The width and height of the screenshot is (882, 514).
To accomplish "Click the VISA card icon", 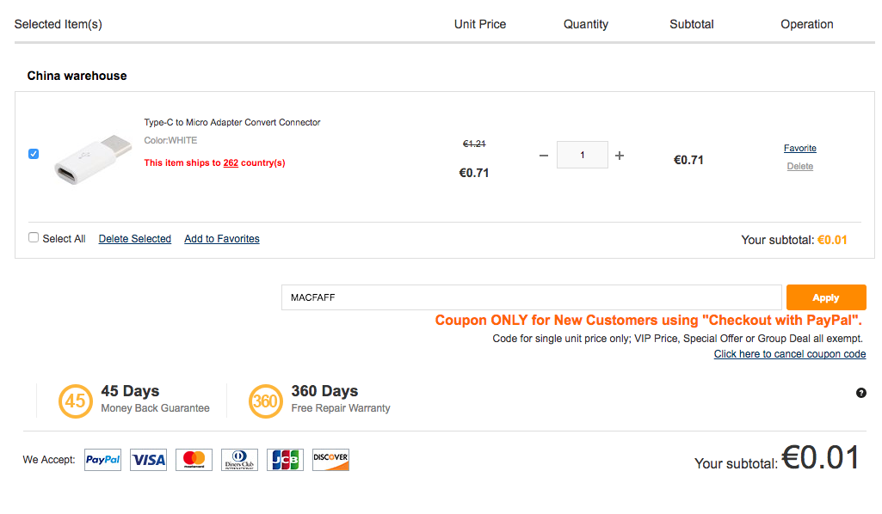I will 148,460.
